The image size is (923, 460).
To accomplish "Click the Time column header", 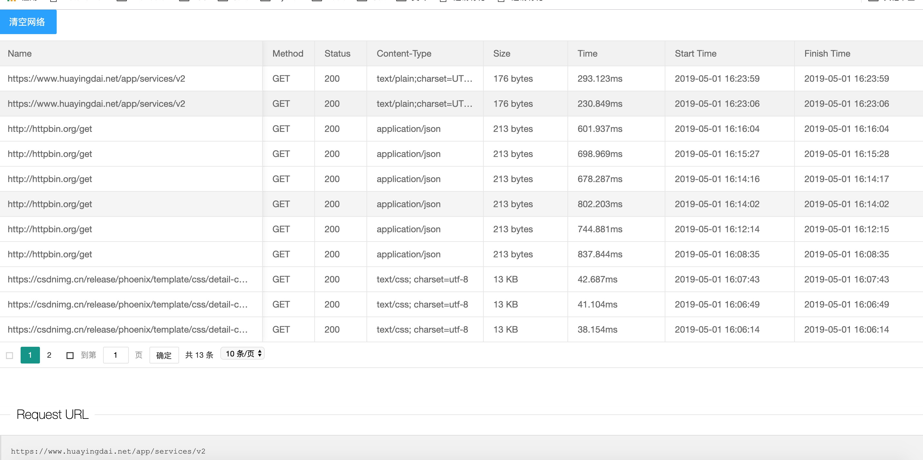I will click(x=616, y=53).
